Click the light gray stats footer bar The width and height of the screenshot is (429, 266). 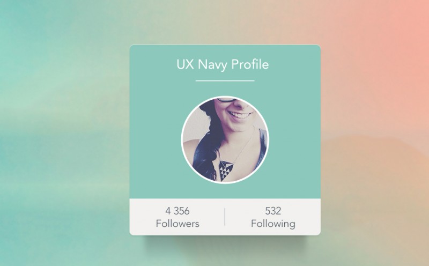(225, 217)
